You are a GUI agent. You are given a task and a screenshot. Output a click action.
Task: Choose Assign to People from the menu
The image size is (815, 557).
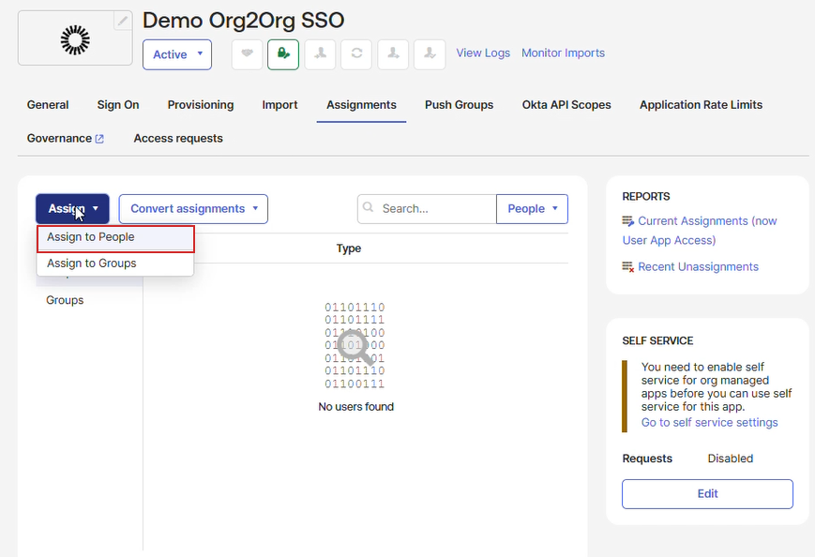coord(115,237)
